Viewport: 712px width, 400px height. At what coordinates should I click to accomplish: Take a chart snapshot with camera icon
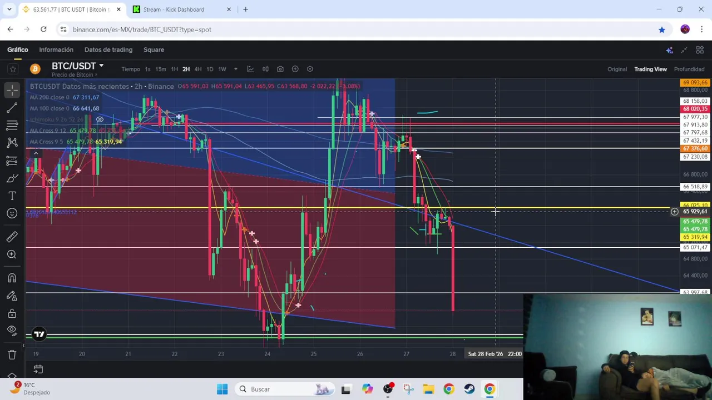(280, 69)
